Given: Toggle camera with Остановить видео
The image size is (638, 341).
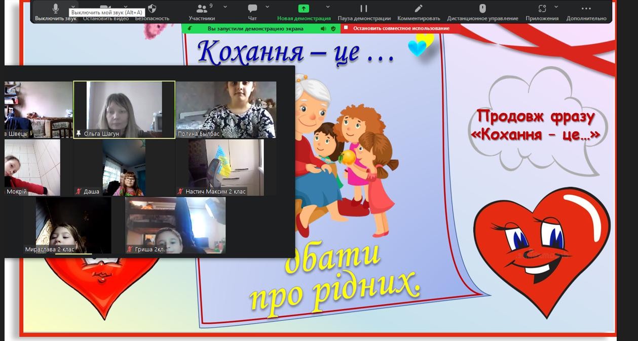Looking at the screenshot, I should (x=106, y=18).
